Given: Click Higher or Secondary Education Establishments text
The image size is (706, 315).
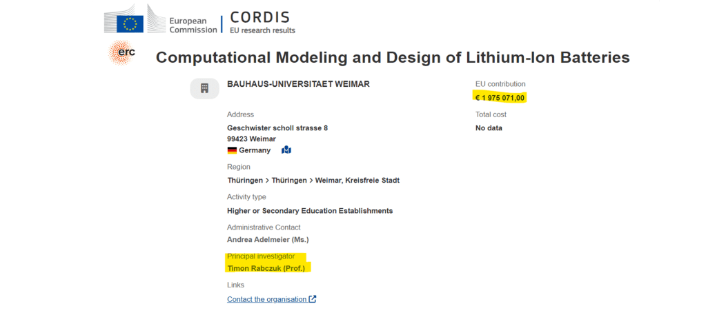Looking at the screenshot, I should 310,211.
